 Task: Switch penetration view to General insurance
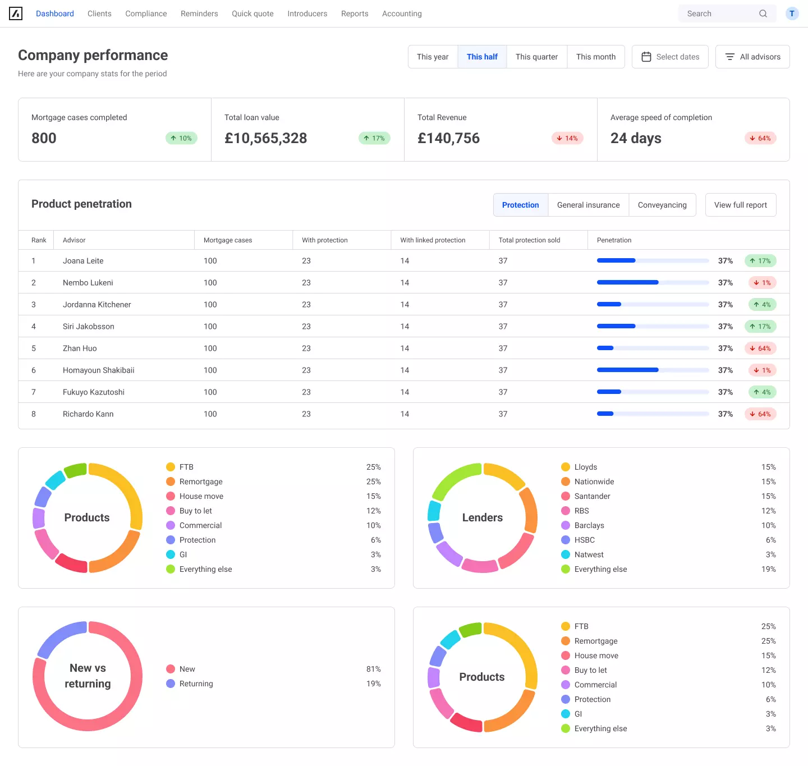pos(588,205)
